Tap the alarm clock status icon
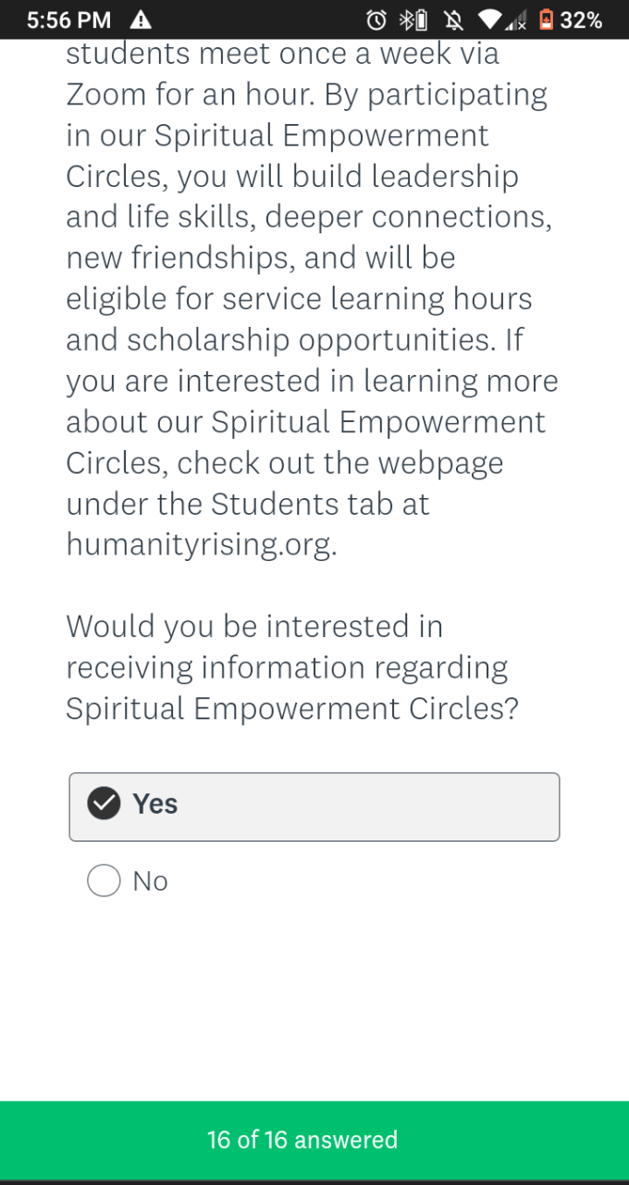 point(376,19)
